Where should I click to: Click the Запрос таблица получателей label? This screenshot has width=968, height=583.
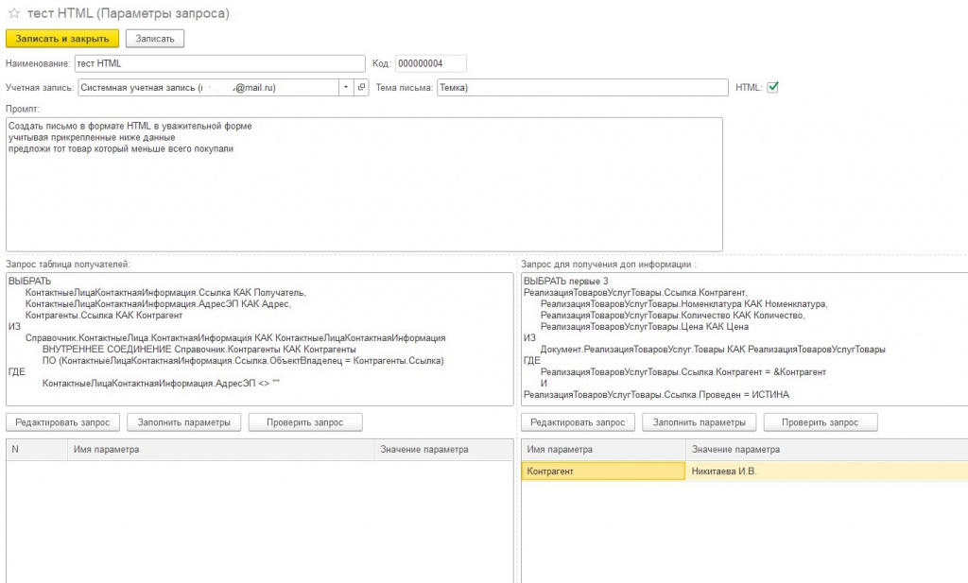click(68, 264)
